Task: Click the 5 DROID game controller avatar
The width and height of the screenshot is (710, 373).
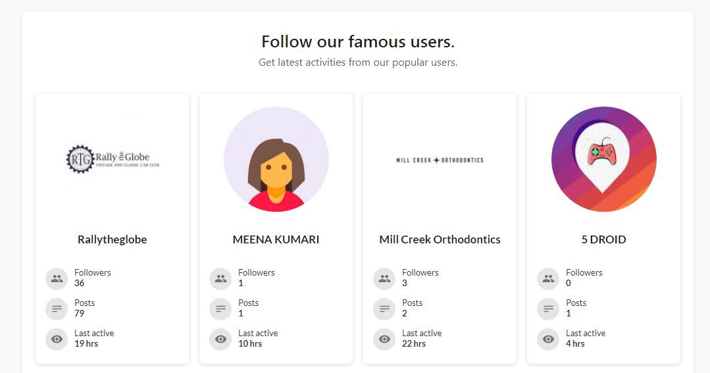Action: (x=603, y=159)
